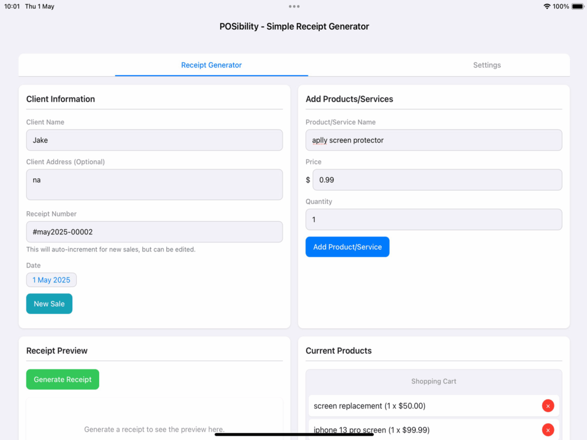The image size is (587, 440).
Task: Change the Price field value 0.99
Action: click(x=437, y=179)
